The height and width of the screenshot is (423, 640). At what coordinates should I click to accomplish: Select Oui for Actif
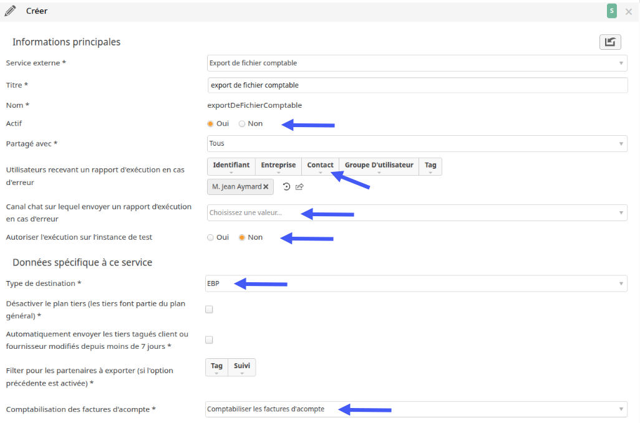[x=210, y=123]
